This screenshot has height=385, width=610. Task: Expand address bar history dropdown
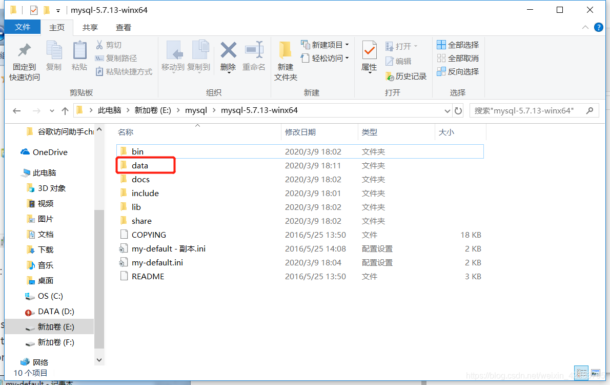(448, 111)
